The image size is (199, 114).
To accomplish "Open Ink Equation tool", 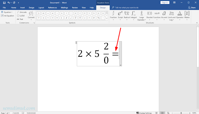I will [7, 16].
